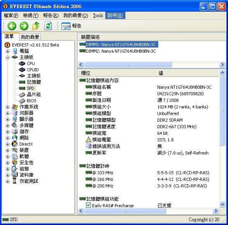Collapse the 主機板 motherboard node

(x=7, y=57)
